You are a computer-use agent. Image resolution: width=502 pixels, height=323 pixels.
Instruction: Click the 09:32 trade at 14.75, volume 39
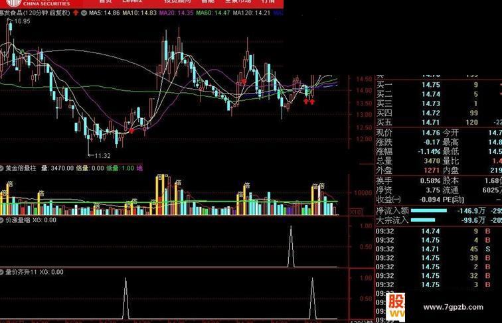434,258
